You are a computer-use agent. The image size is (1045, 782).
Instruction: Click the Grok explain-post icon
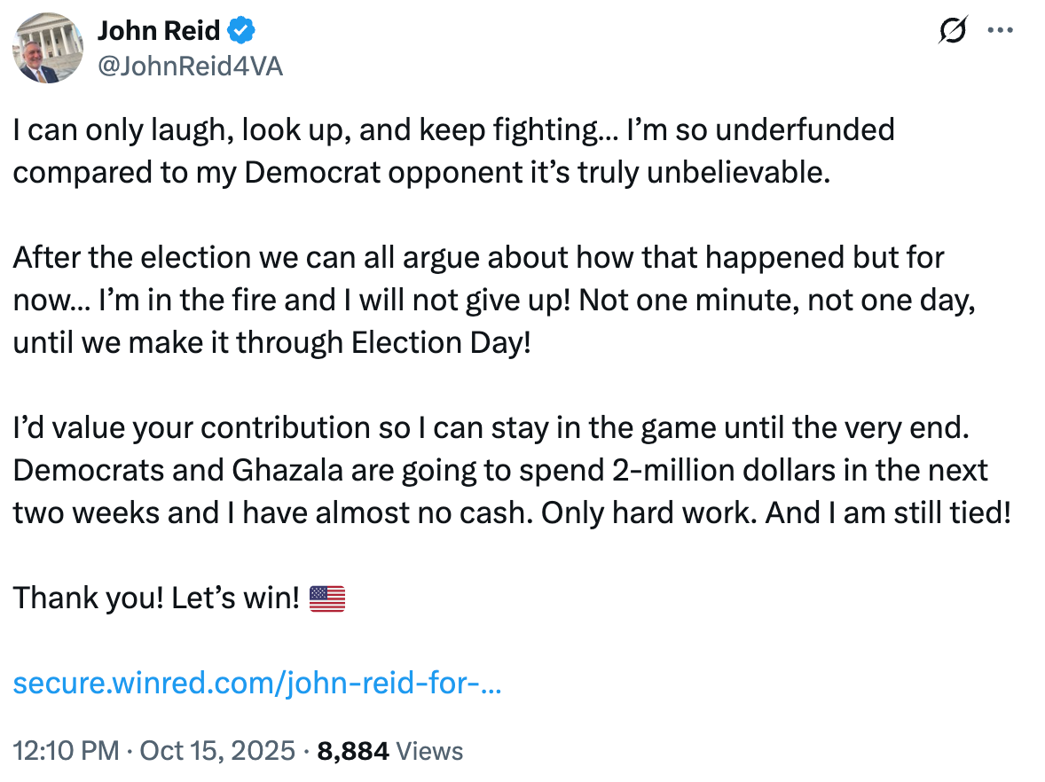pyautogui.click(x=953, y=30)
